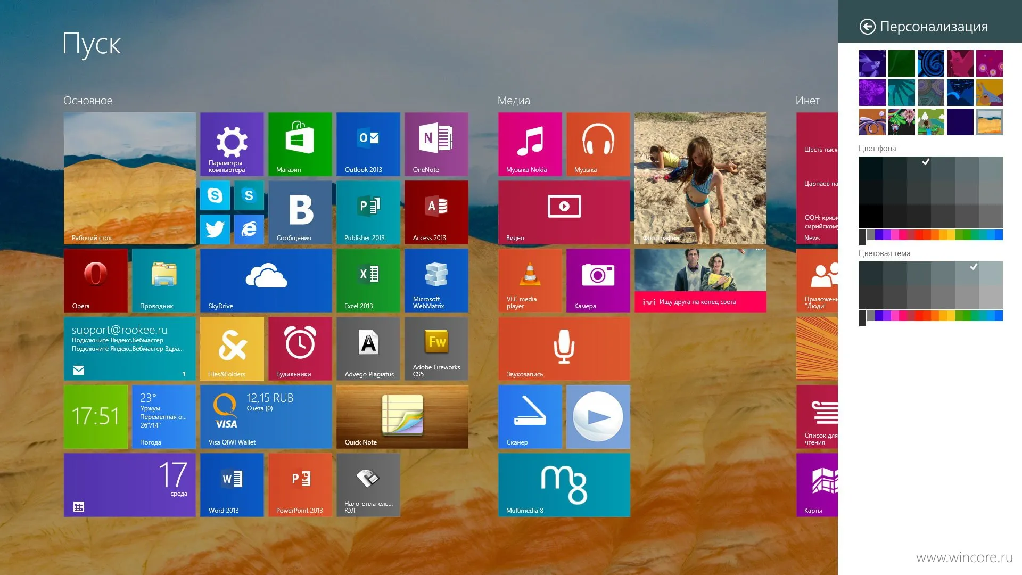The height and width of the screenshot is (575, 1022).
Task: Open the Quick Note tile
Action: pyautogui.click(x=402, y=416)
